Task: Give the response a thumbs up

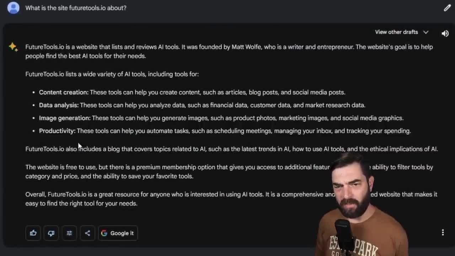Action: 33,233
